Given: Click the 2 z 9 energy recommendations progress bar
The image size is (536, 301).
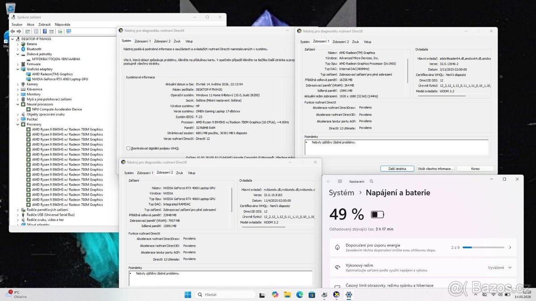Looking at the screenshot, I should 482,247.
